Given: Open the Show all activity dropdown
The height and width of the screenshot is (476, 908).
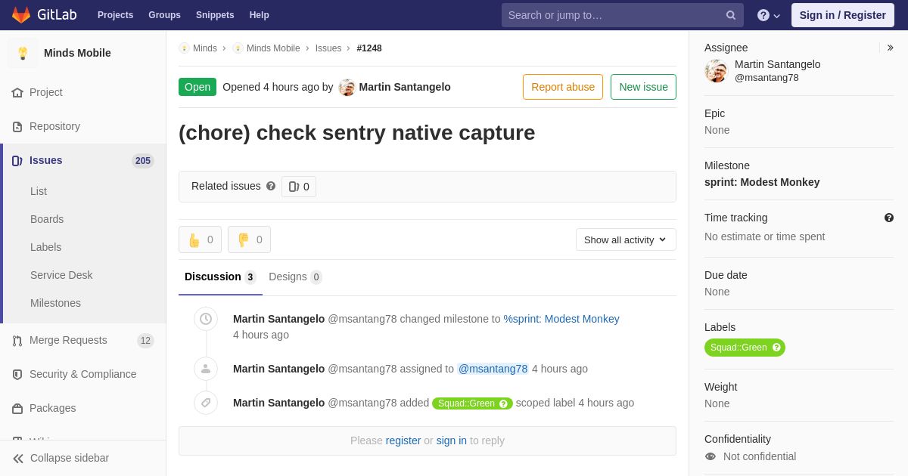Looking at the screenshot, I should [x=626, y=240].
